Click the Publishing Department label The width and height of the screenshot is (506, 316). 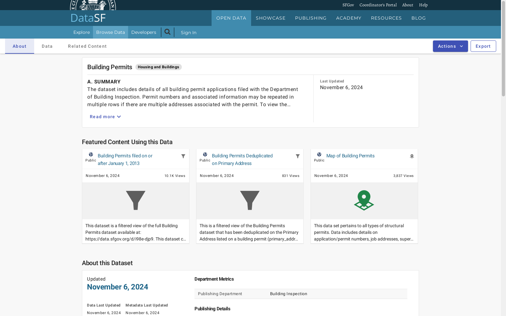coord(220,294)
